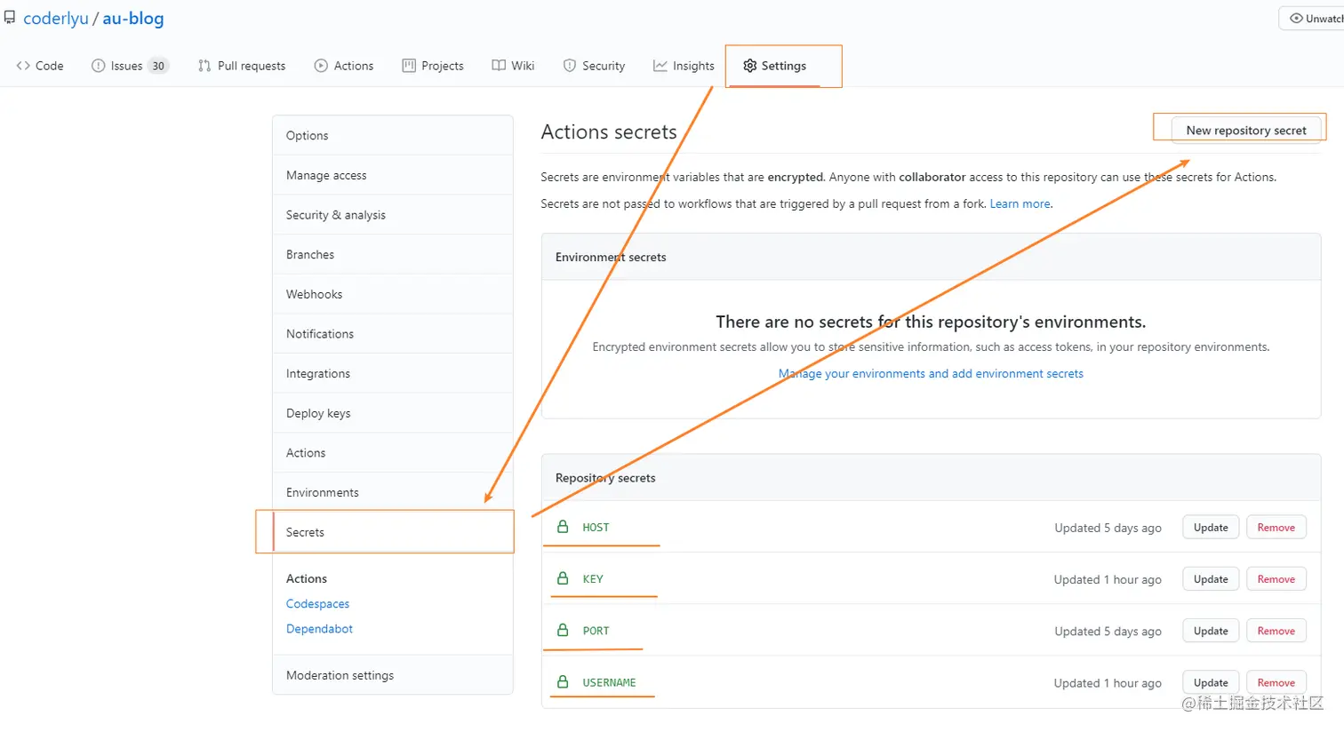The width and height of the screenshot is (1344, 732).
Task: Select Secrets in settings sidebar
Action: pos(393,532)
